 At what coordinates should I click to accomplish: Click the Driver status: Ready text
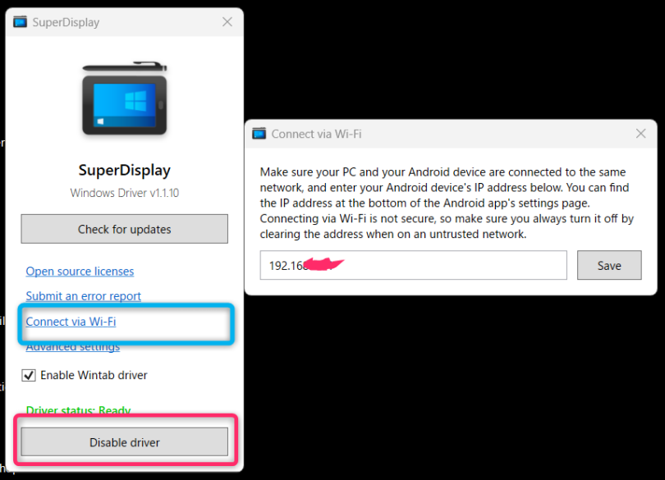coord(78,409)
